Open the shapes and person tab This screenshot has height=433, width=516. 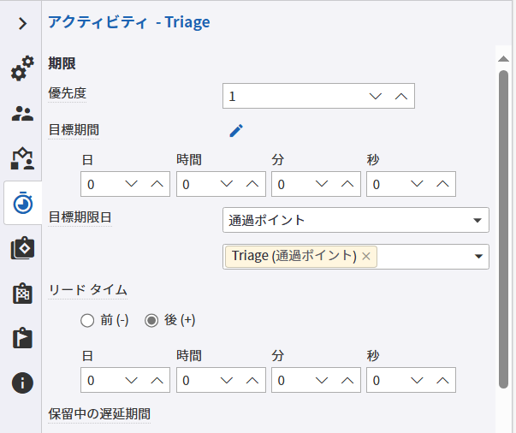pyautogui.click(x=22, y=158)
